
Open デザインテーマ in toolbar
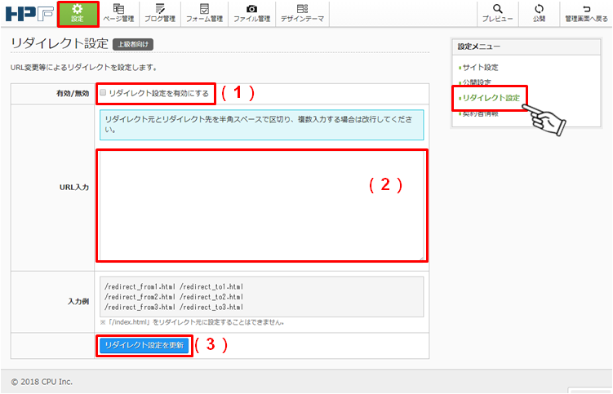click(302, 14)
